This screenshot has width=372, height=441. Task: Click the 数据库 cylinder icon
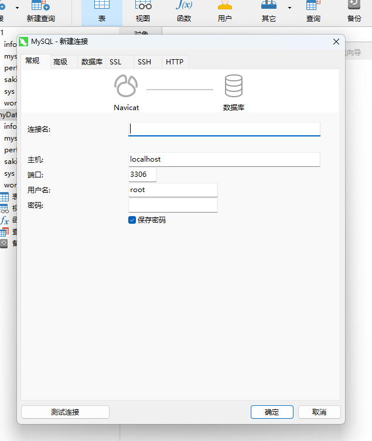coord(234,86)
